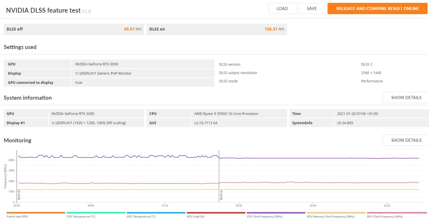This screenshot has height=223, width=429.
Task: Click the DLSS on score 130.31 FPS
Action: (x=274, y=29)
